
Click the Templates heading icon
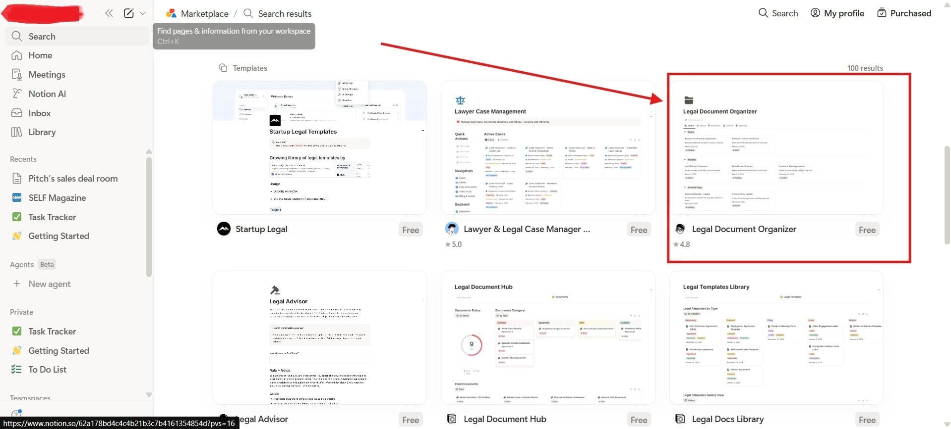pos(223,68)
